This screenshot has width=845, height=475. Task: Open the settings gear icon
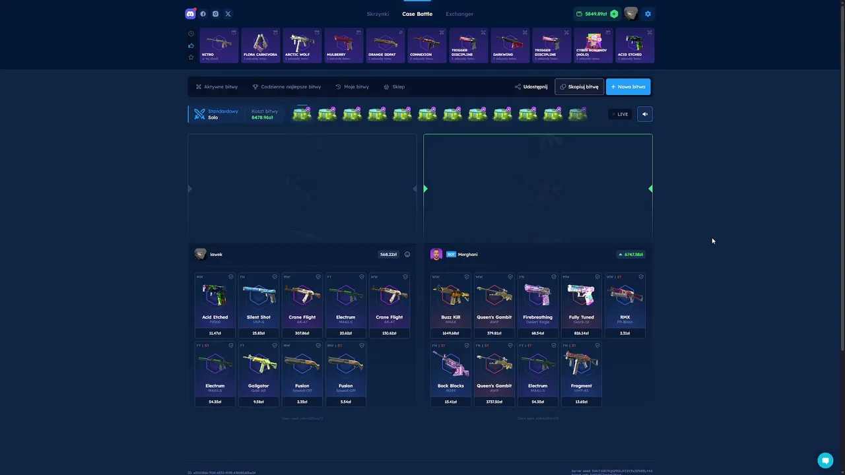click(x=648, y=14)
